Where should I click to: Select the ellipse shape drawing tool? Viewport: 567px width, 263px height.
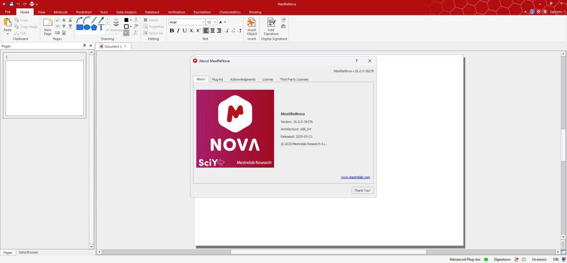87,28
